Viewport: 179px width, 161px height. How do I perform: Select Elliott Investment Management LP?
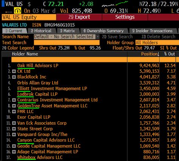[x=52, y=89]
